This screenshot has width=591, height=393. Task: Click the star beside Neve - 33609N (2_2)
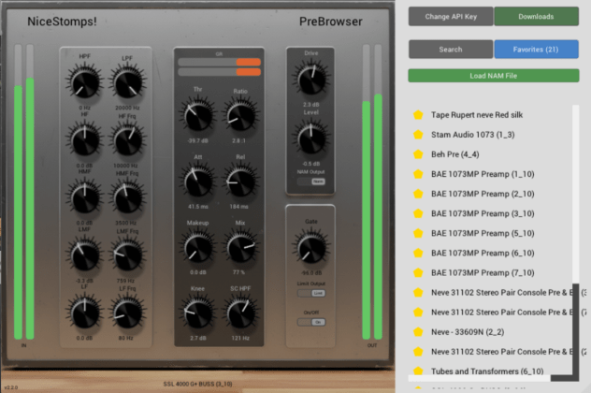[418, 331]
